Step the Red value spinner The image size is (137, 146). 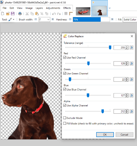tap(126, 64)
